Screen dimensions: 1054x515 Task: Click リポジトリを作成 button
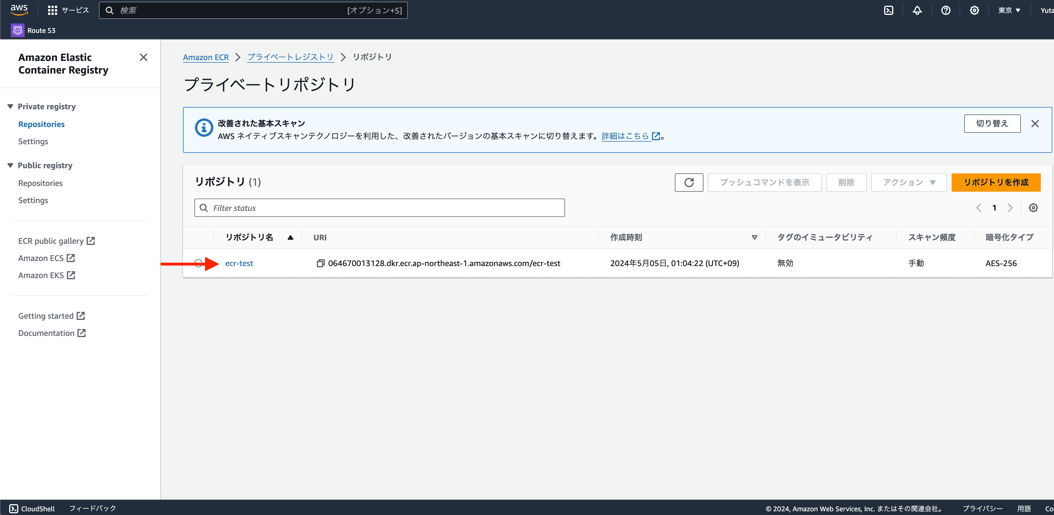pyautogui.click(x=998, y=181)
